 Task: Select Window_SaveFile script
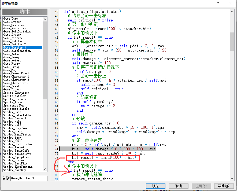[16, 163]
